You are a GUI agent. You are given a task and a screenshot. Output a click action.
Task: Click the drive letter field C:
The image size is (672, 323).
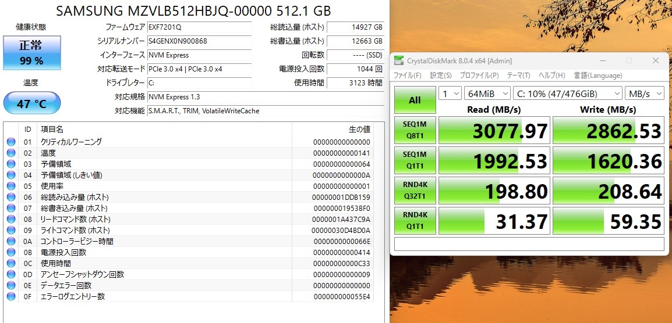click(x=199, y=82)
